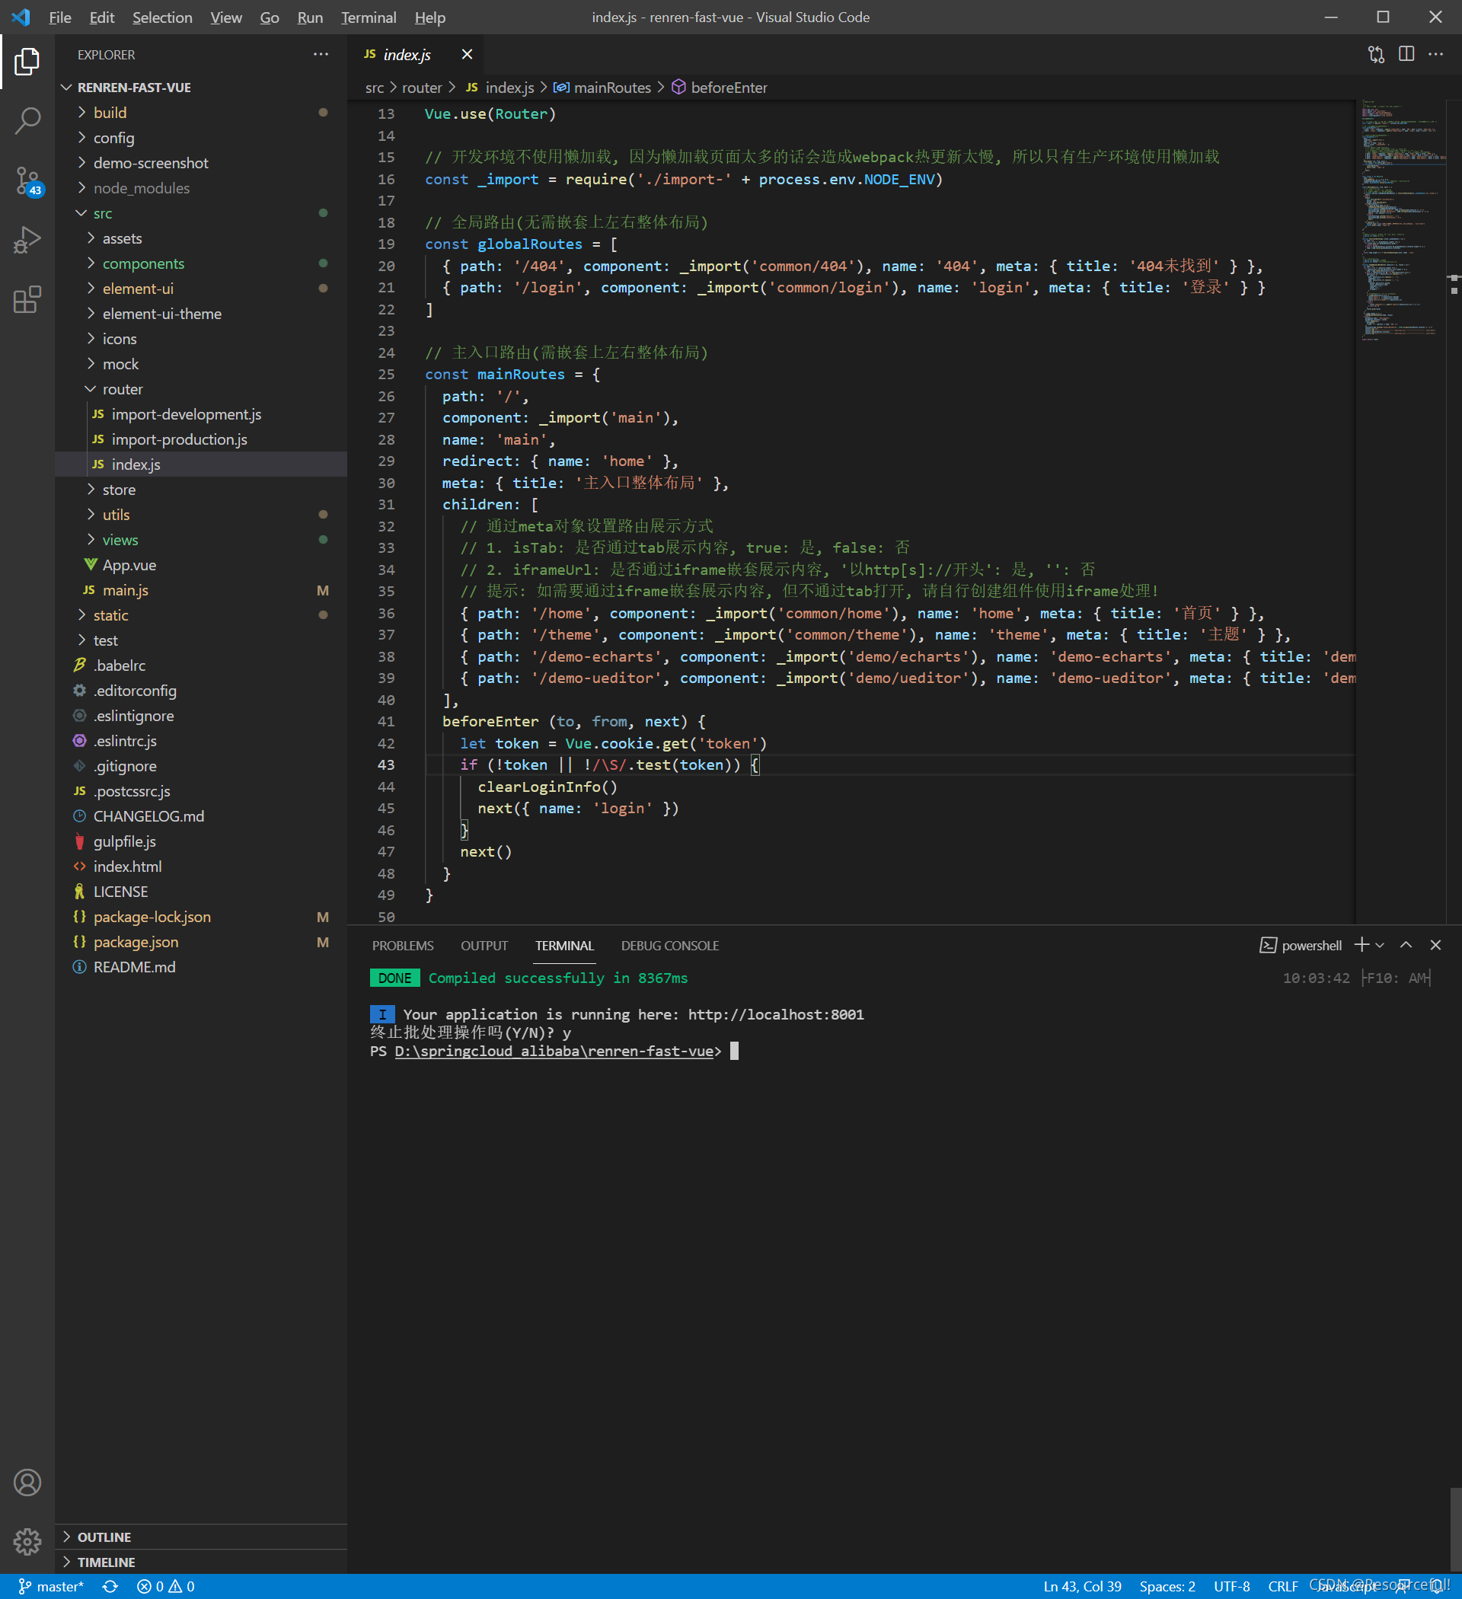This screenshot has height=1599, width=1462.
Task: Open README.md file
Action: point(201,968)
